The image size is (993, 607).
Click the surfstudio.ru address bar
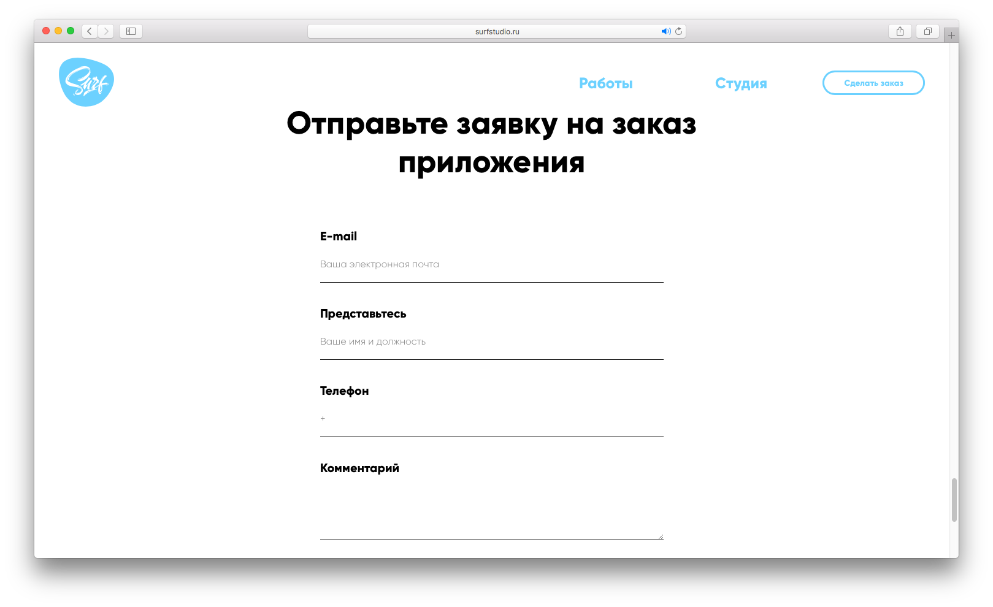click(497, 31)
